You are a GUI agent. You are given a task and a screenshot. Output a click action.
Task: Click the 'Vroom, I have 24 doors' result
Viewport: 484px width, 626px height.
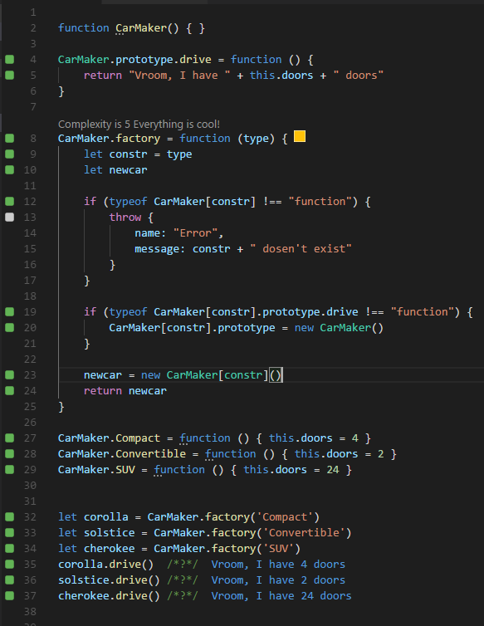(x=281, y=595)
